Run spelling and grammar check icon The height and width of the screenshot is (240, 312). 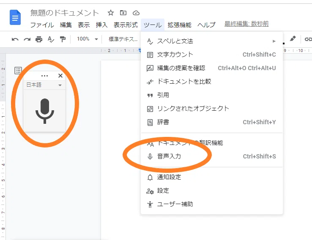pyautogui.click(x=51, y=39)
